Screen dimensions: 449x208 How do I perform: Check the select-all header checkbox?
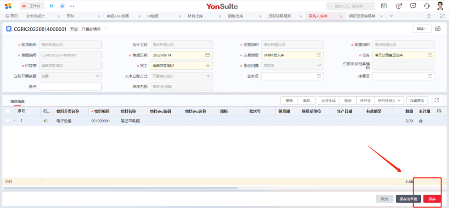(7, 111)
